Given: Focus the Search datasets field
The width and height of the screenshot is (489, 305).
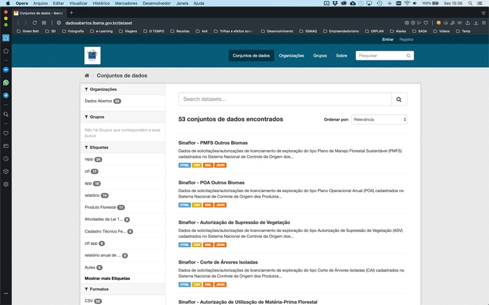Looking at the screenshot, I should (285, 99).
